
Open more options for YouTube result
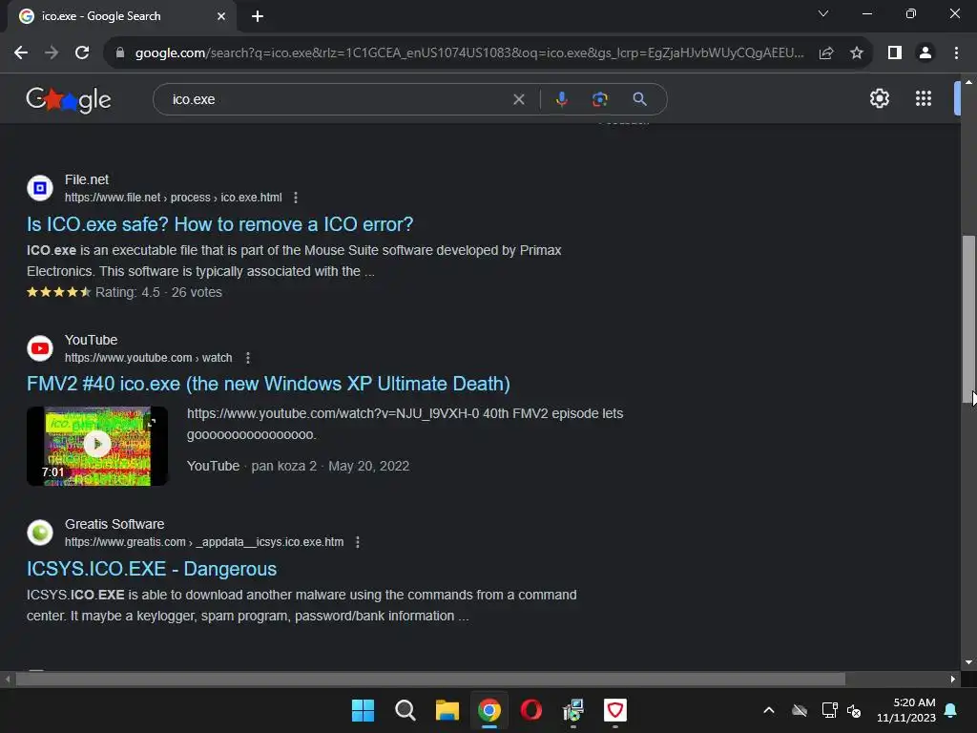coord(248,358)
